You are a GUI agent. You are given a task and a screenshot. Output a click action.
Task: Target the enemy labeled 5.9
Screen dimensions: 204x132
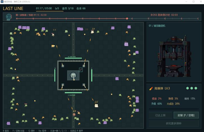[53, 35]
